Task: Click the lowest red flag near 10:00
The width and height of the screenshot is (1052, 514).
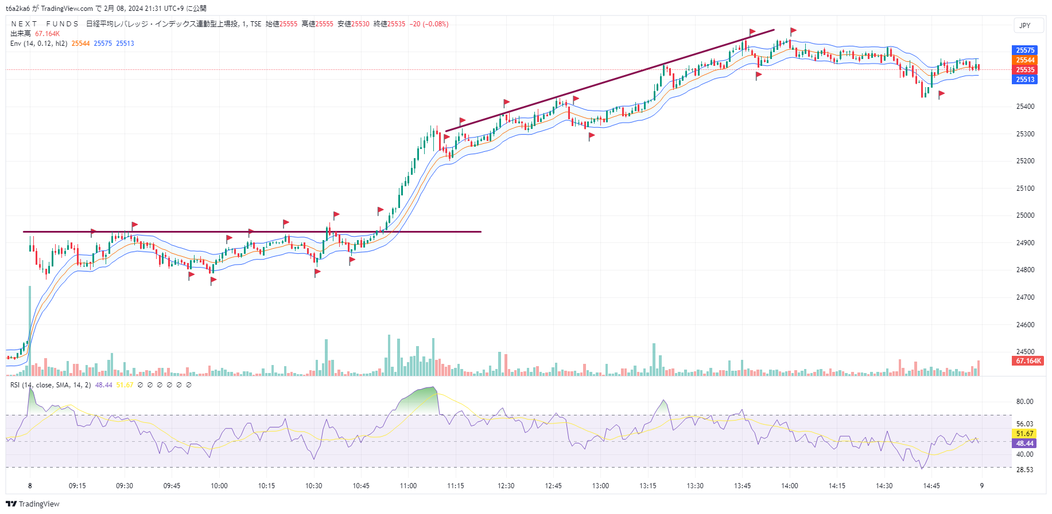Action: click(x=213, y=280)
